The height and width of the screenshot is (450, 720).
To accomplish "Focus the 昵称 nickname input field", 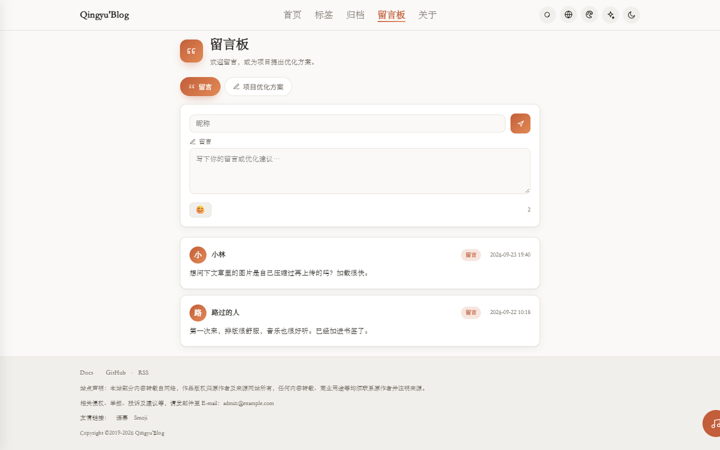I will 347,123.
